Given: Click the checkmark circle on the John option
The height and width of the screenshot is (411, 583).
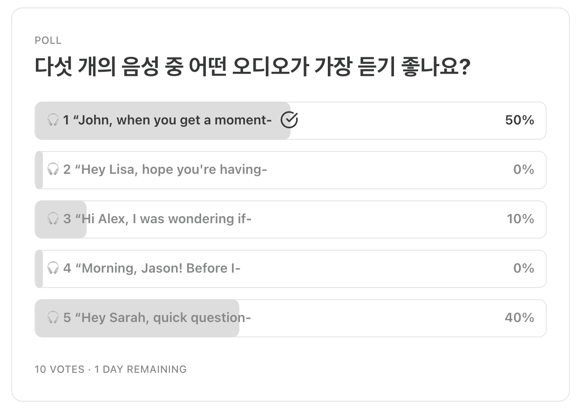Looking at the screenshot, I should point(289,120).
